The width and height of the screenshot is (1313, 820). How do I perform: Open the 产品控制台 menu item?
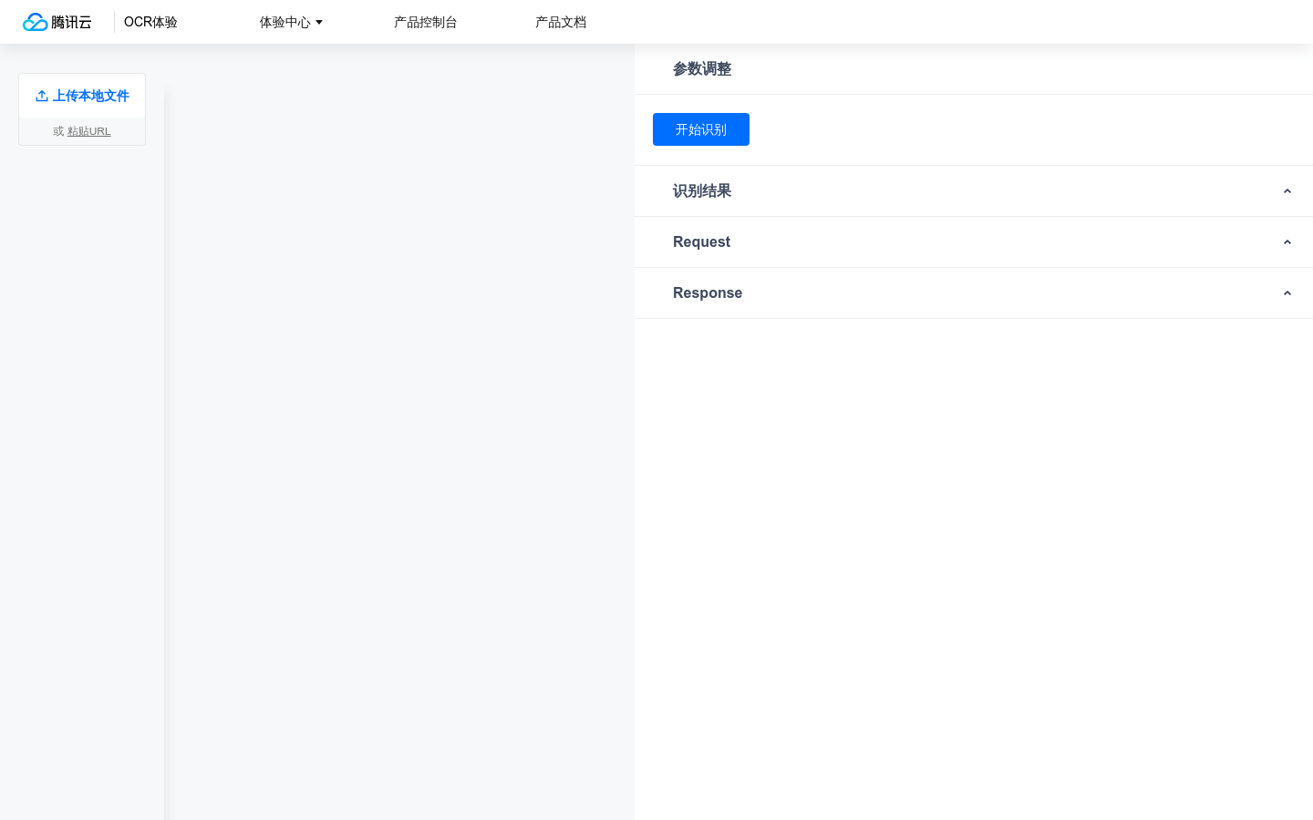coord(426,22)
